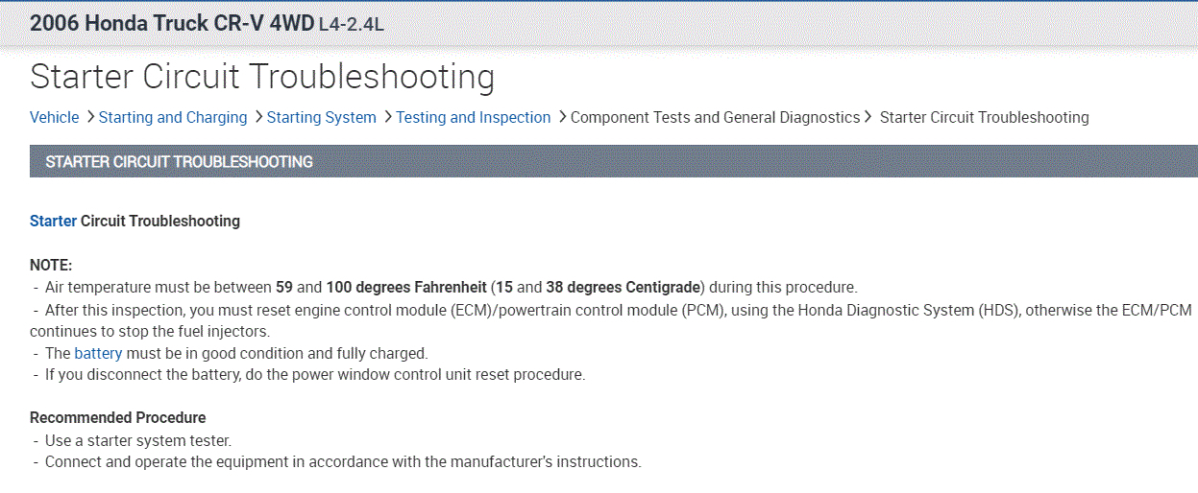This screenshot has width=1198, height=493.
Task: Navigate to Starting System breadcrumb
Action: click(x=321, y=117)
